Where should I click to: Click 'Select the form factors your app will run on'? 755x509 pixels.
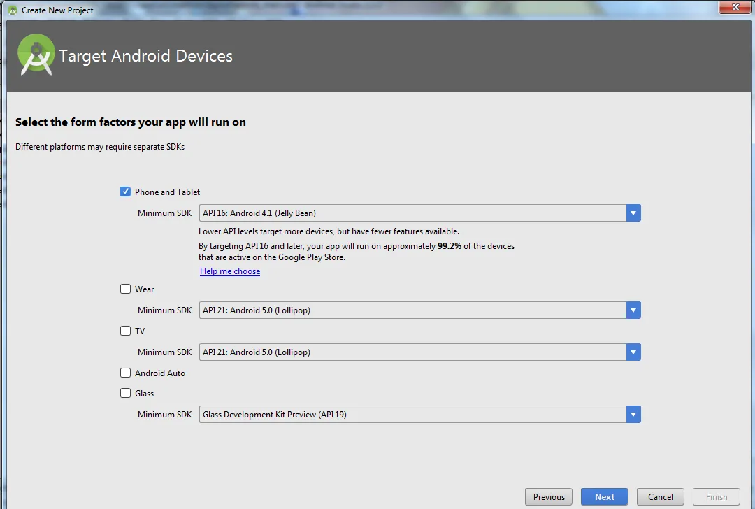coord(131,122)
